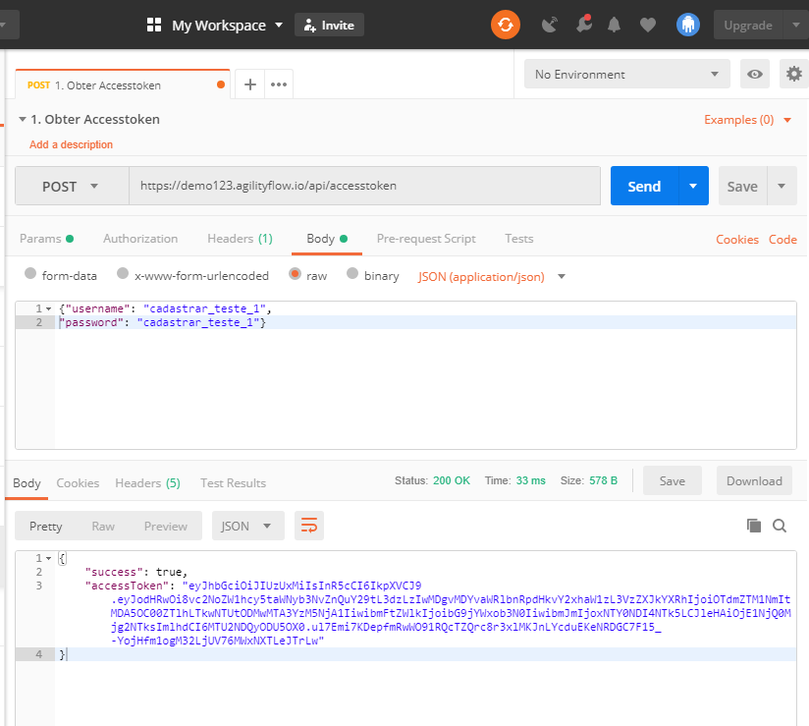This screenshot has height=726, width=809.
Task: Open the notifications bell
Action: (614, 25)
